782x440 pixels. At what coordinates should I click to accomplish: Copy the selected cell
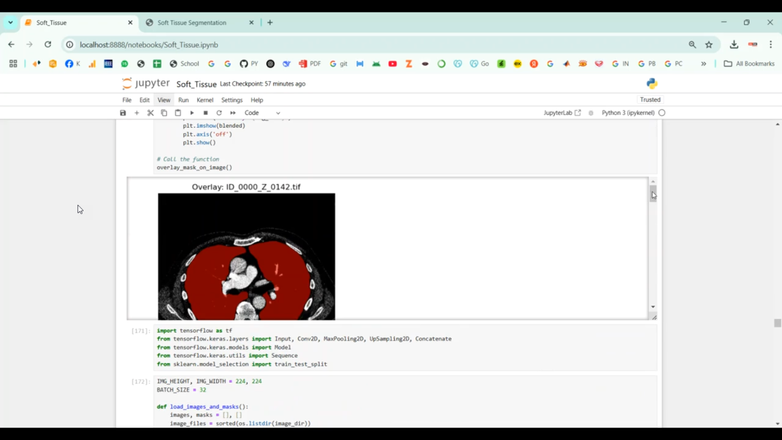[x=164, y=113]
